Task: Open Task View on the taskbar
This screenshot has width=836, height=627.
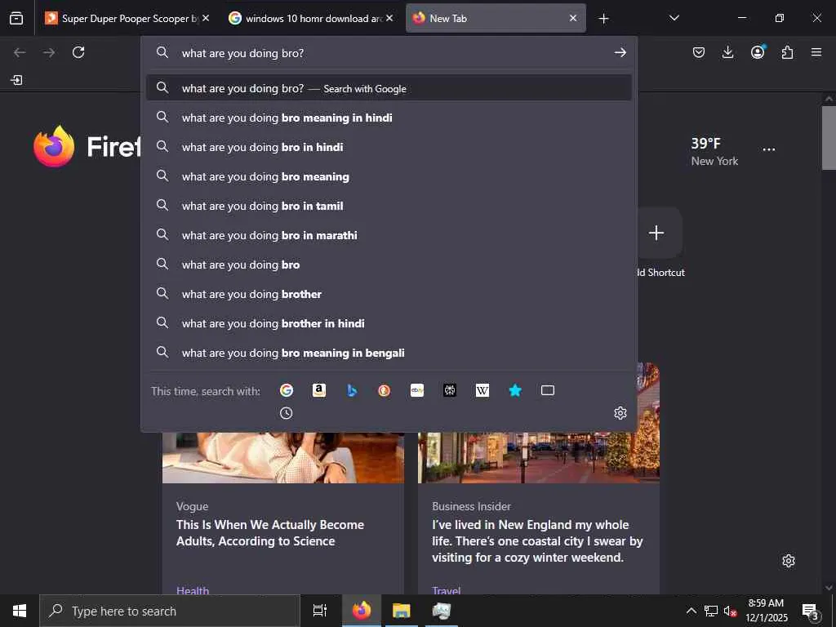Action: [x=319, y=611]
